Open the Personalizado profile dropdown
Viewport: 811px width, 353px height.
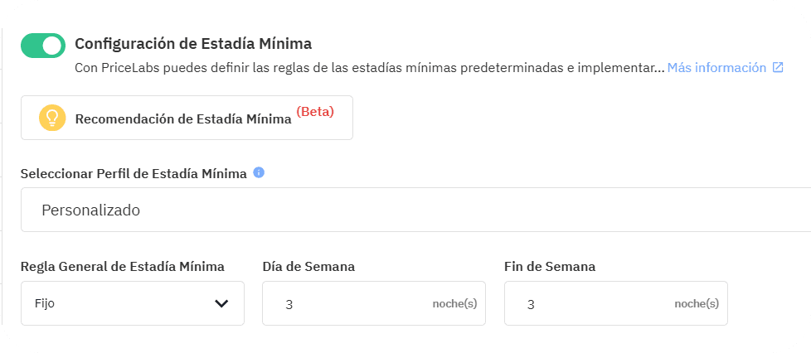415,210
